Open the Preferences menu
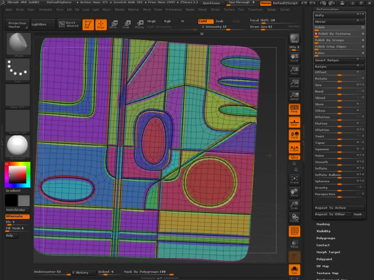 [x=173, y=9]
